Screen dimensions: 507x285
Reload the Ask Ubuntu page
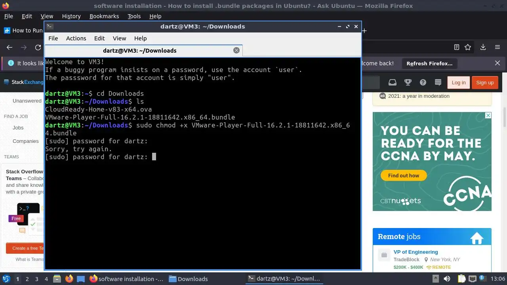(38, 47)
